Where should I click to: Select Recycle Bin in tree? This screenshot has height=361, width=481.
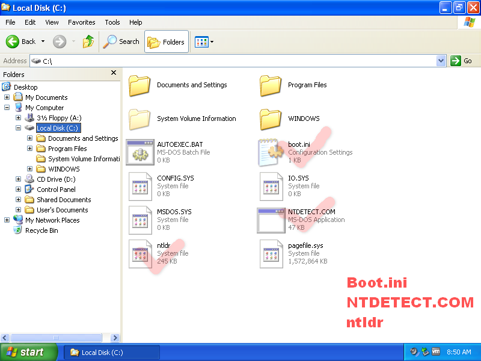point(41,230)
